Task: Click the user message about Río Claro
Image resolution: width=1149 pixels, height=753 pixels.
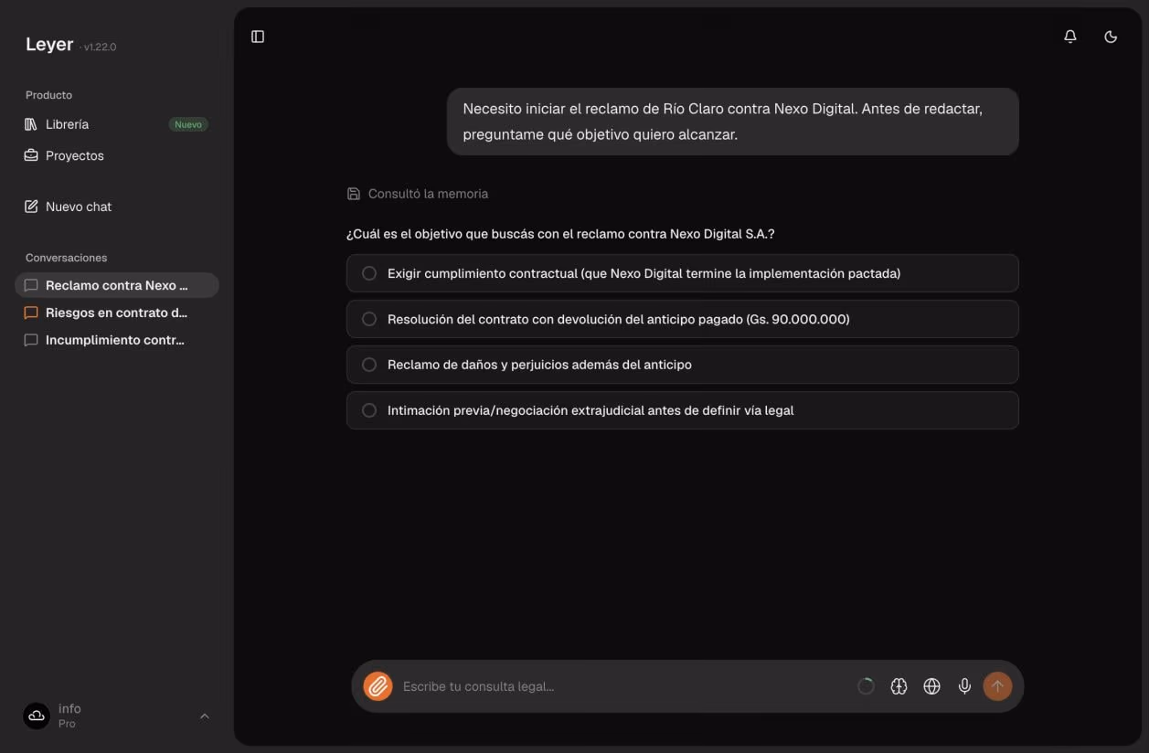Action: click(x=733, y=122)
